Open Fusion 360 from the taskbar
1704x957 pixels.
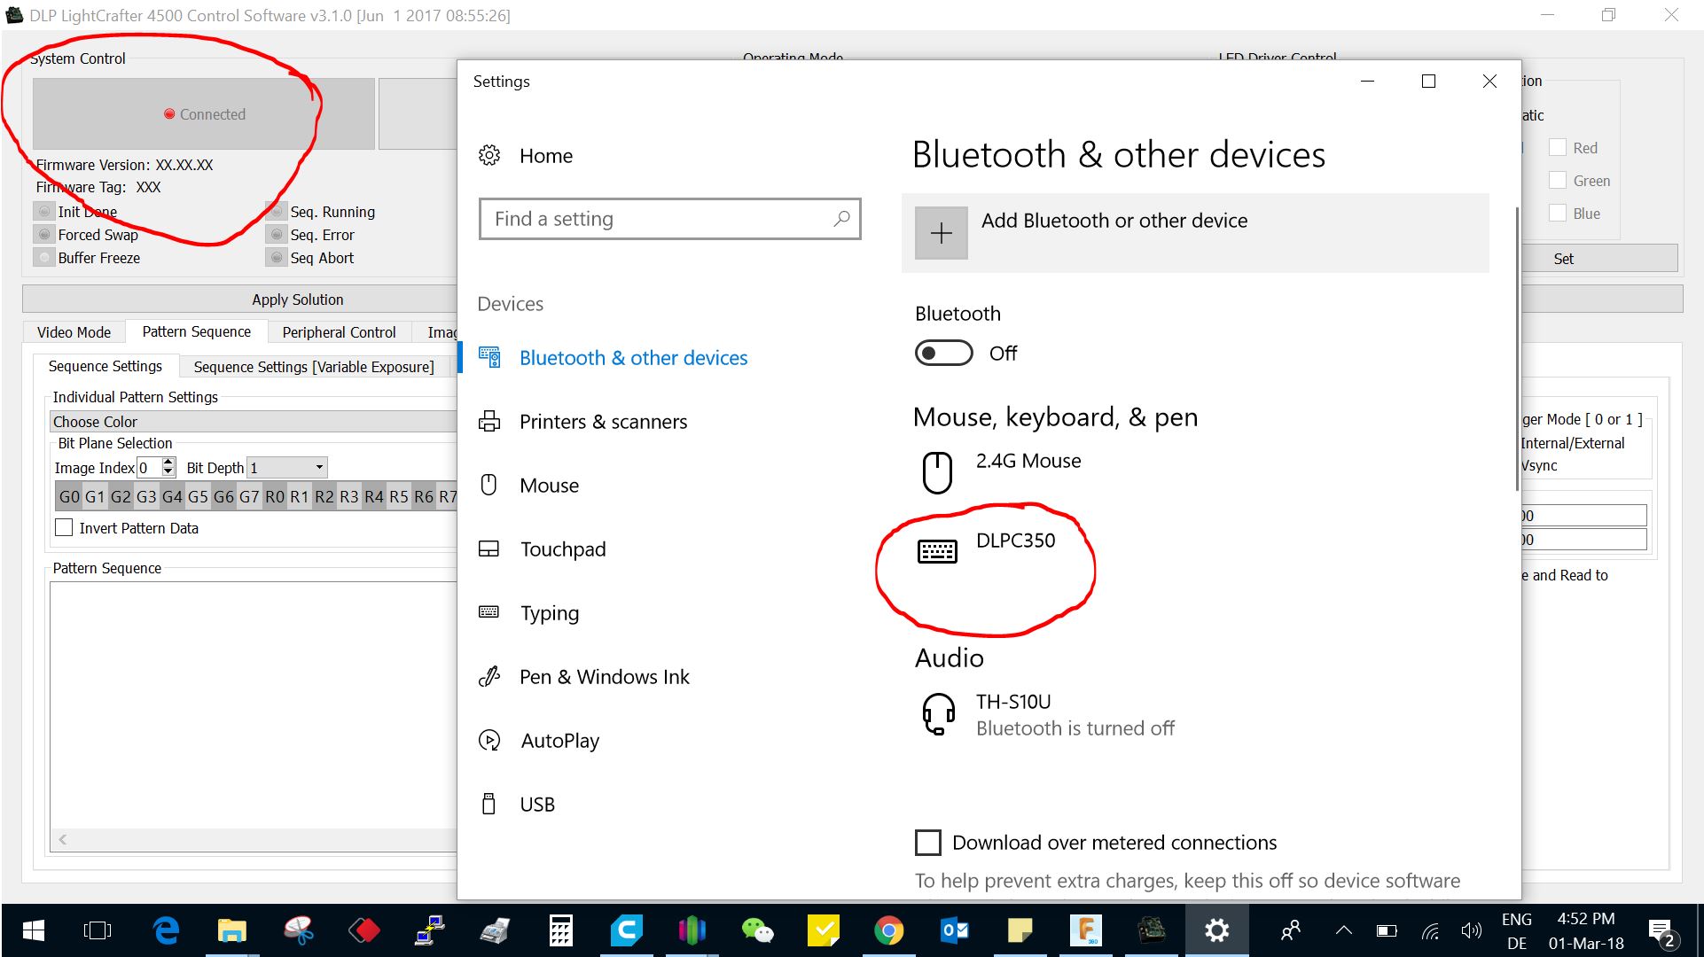1085,930
